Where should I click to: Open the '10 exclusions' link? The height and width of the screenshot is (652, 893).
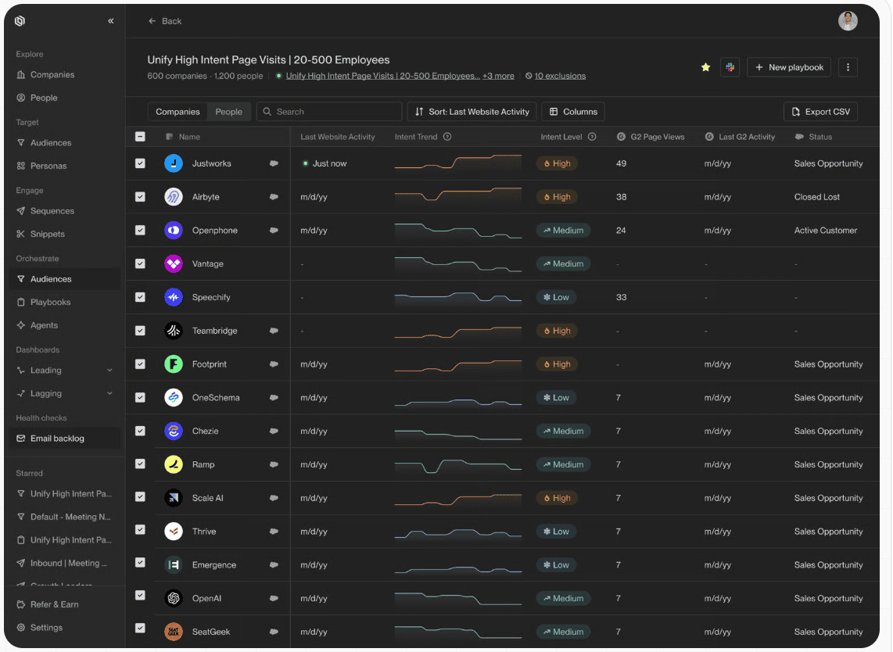tap(560, 76)
